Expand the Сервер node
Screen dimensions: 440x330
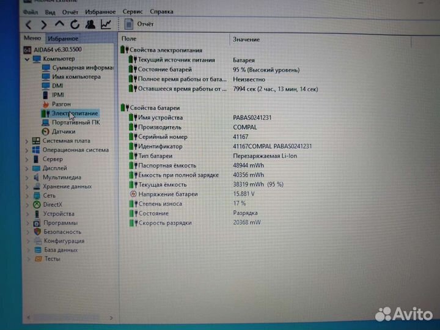pos(27,159)
